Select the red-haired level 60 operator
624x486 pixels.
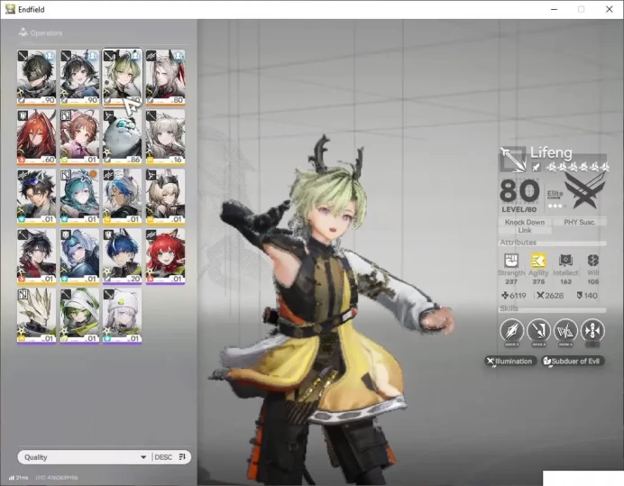click(37, 137)
